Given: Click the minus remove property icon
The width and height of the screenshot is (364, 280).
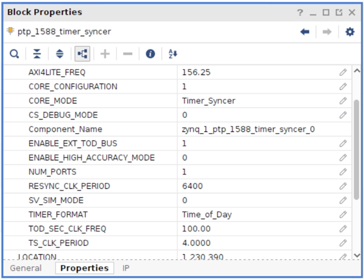Looking at the screenshot, I should (128, 54).
